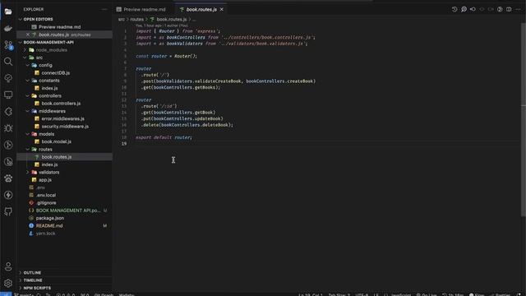526x296 pixels.
Task: Click the routes breadcrumb segment
Action: click(137, 20)
